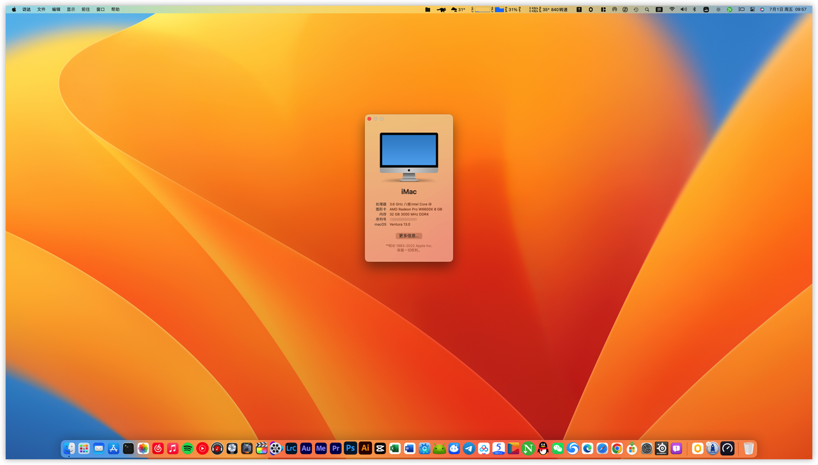The image size is (818, 465).
Task: Launch Microsoft Edge from the Dock
Action: [x=587, y=448]
